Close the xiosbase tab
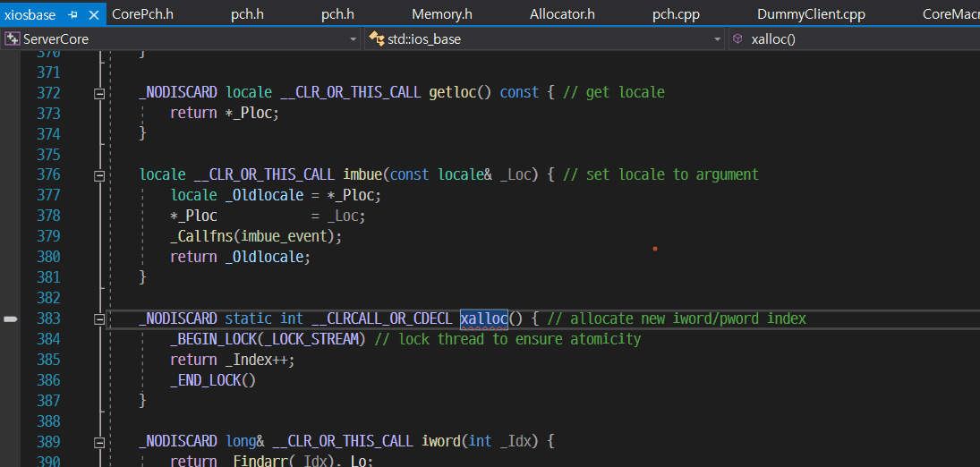Image resolution: width=980 pixels, height=467 pixels. [x=93, y=15]
